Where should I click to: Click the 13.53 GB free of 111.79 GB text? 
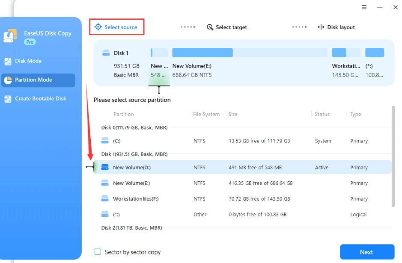259,141
